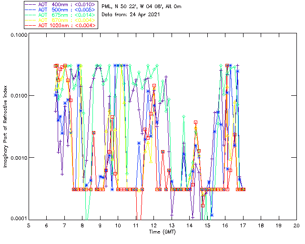Click the x-axis tick label 5
305x244 pixels.
29,225
